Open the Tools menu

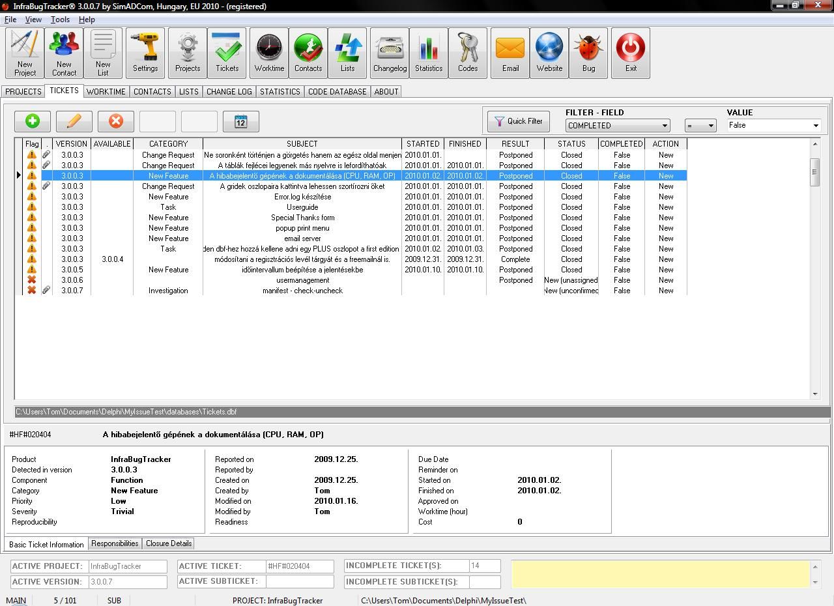(x=60, y=20)
